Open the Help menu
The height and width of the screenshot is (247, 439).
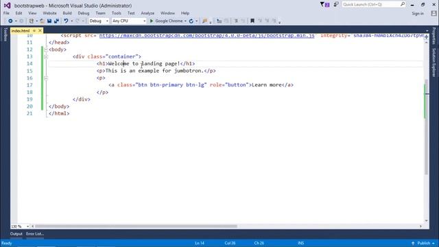pyautogui.click(x=185, y=13)
